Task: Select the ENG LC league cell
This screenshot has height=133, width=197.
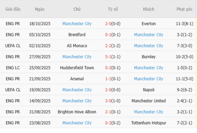Action: pos(13,68)
